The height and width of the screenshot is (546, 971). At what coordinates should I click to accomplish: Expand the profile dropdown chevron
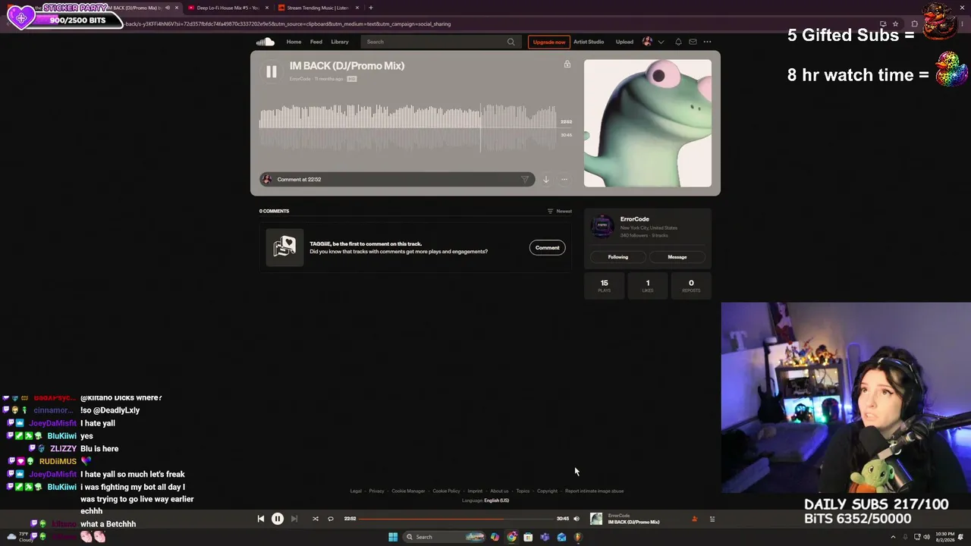(661, 42)
